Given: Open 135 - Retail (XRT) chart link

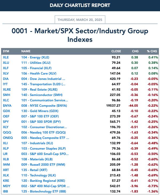Looking at the screenshot, I should (34, 170).
